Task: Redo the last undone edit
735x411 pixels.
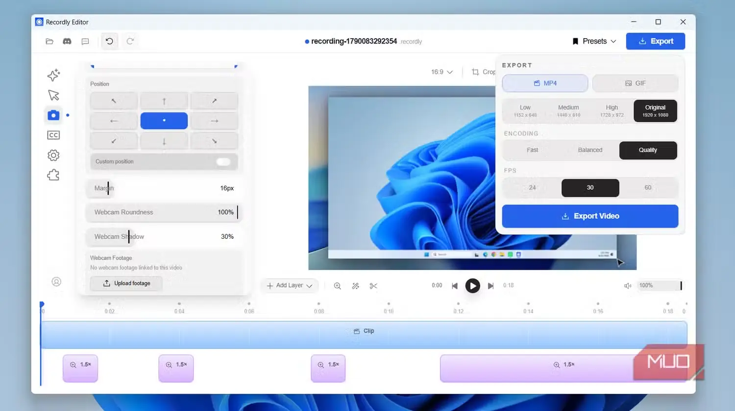Action: (130, 41)
